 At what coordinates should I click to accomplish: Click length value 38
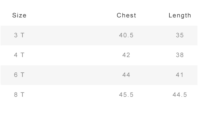click(180, 55)
